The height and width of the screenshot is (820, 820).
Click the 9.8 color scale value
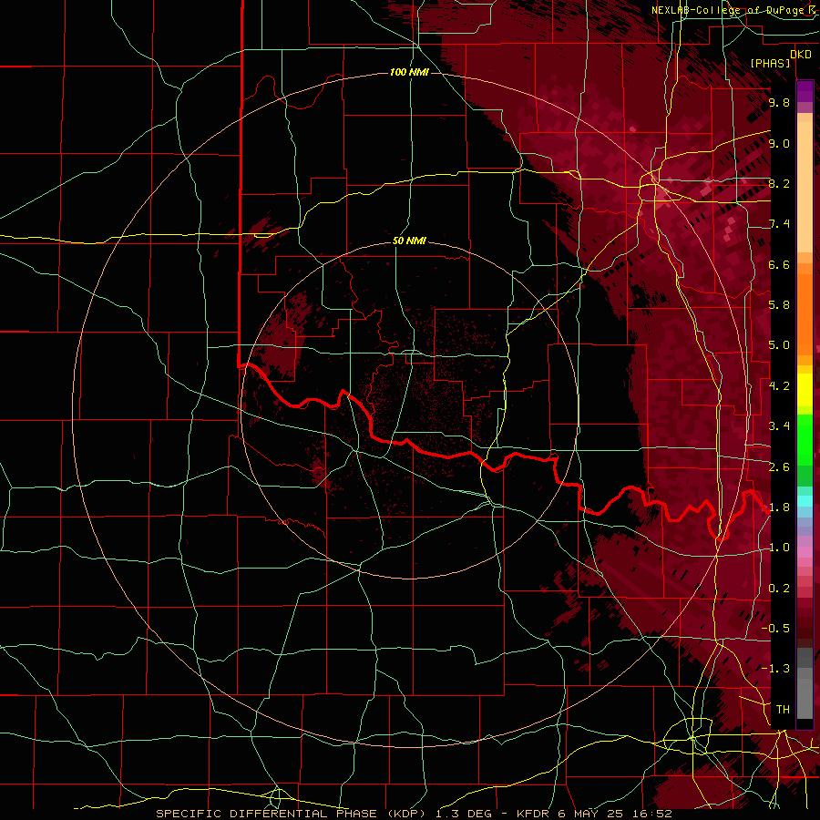[779, 102]
